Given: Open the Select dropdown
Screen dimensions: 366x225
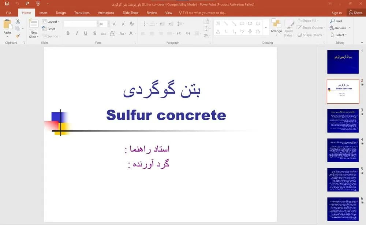Looking at the screenshot, I should (x=339, y=35).
